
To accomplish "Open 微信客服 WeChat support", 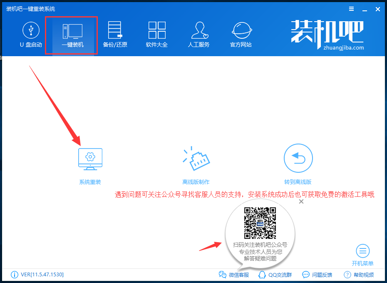I will tap(233, 275).
